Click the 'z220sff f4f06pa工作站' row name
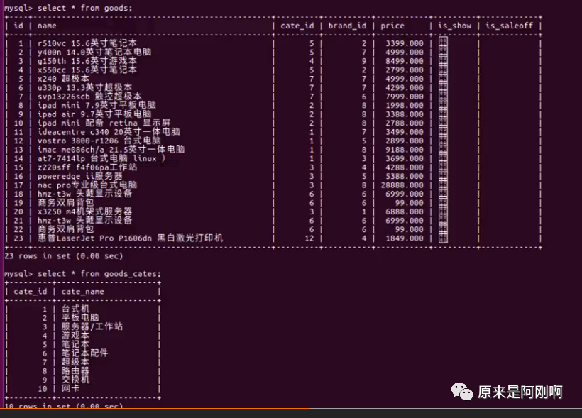Screen dimensions: 582x418 coord(87,167)
